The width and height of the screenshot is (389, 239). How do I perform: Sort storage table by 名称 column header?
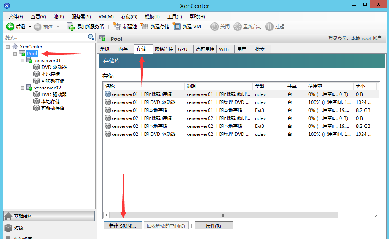143,86
